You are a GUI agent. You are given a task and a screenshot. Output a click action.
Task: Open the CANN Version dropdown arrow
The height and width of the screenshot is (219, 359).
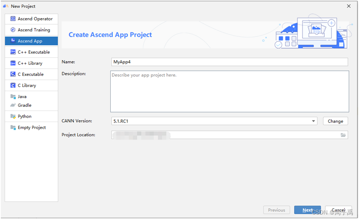[313, 121]
